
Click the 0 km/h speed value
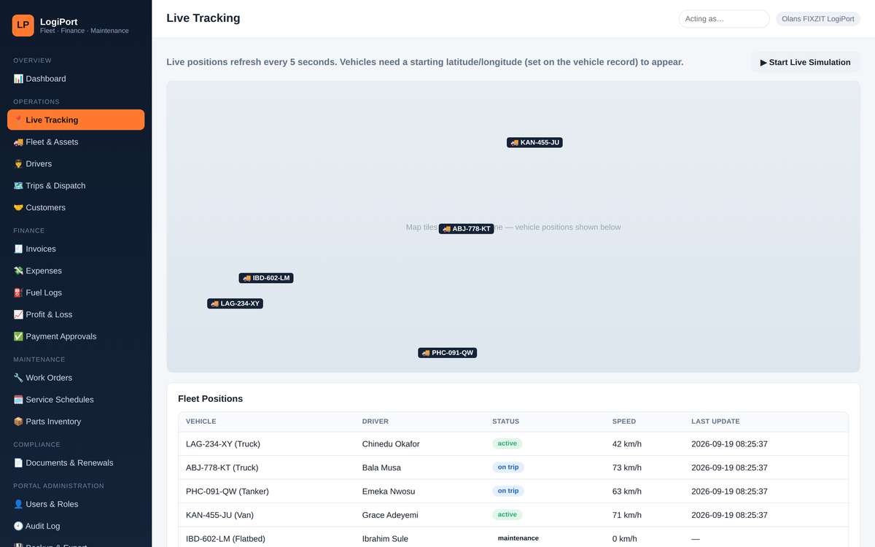click(625, 539)
